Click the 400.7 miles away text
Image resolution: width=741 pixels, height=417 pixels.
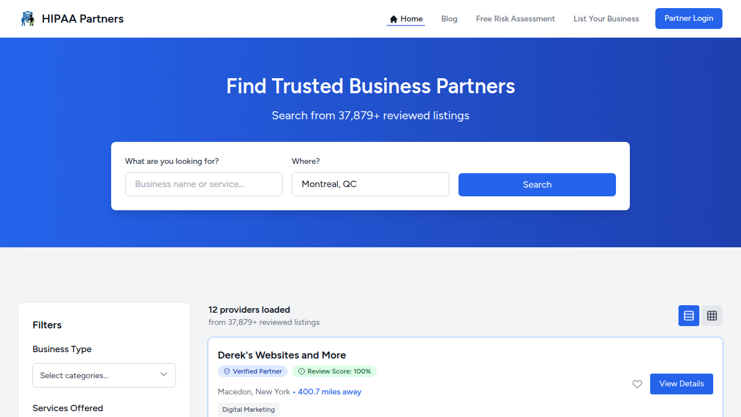click(x=329, y=392)
